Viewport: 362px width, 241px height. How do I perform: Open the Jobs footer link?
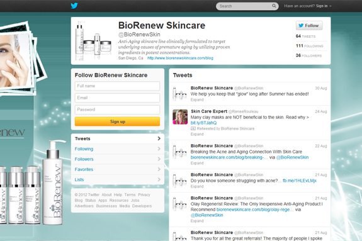pos(135,200)
